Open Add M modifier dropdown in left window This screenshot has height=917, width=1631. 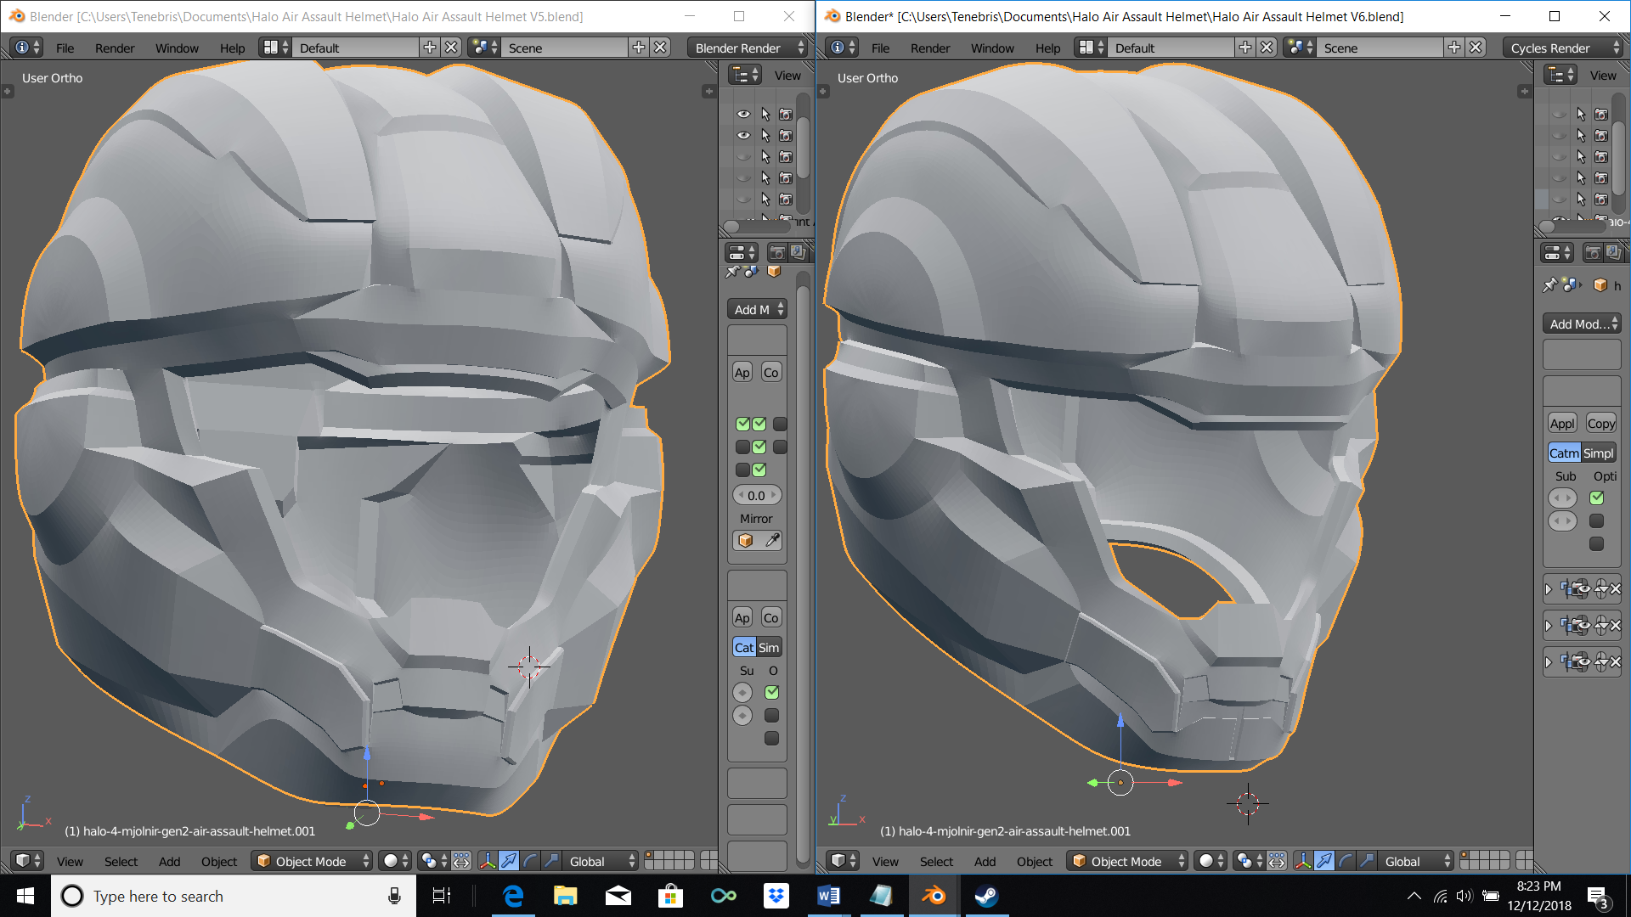(757, 309)
